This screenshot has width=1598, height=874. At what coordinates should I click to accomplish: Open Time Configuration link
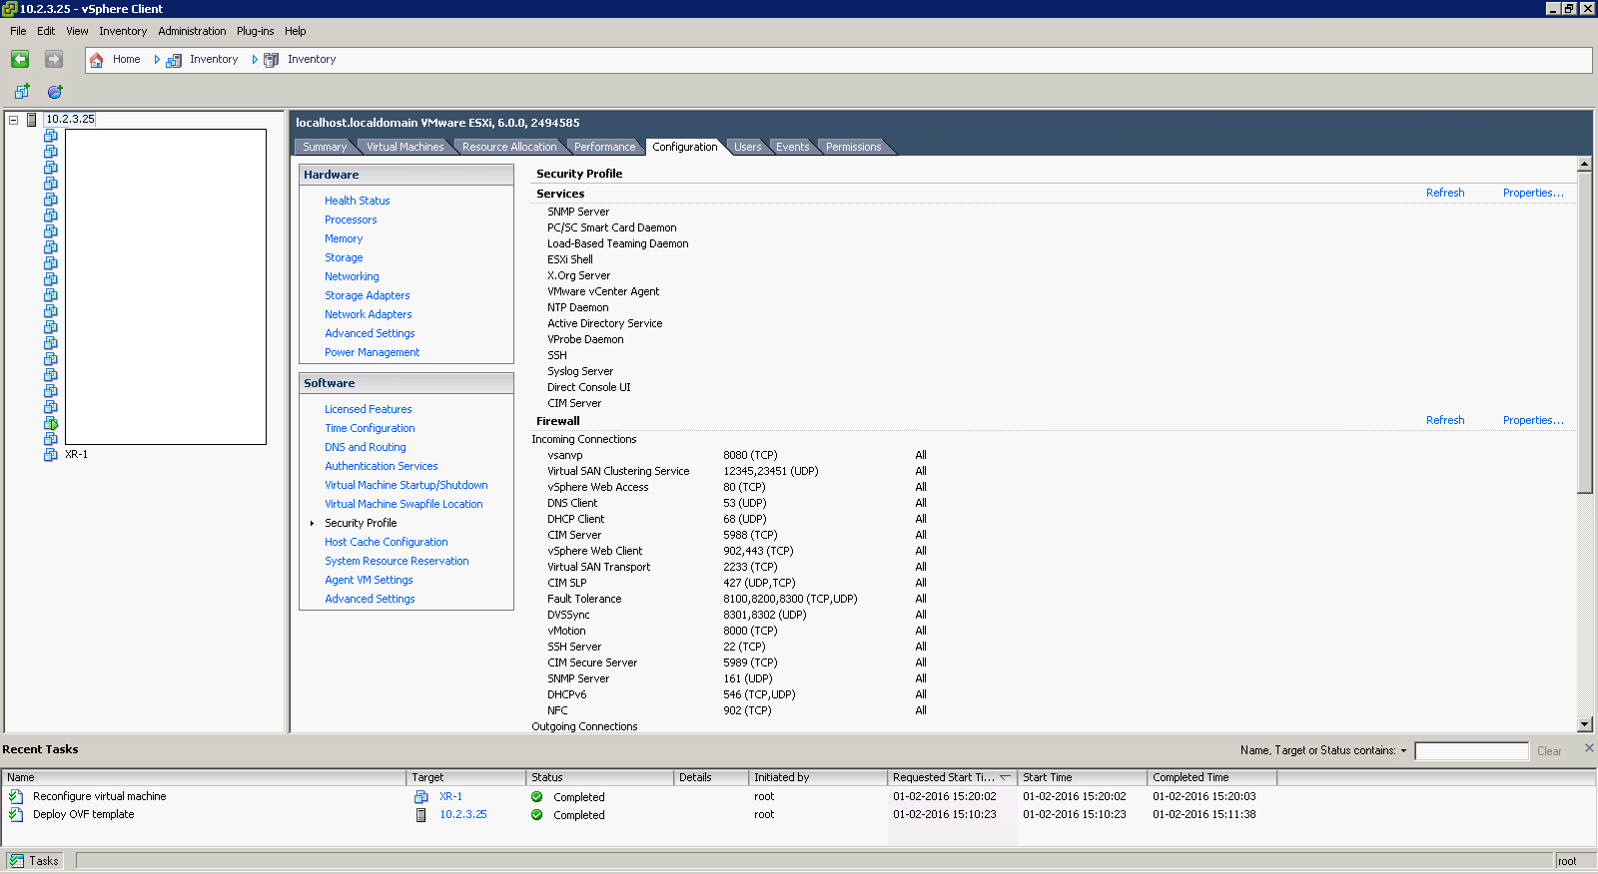370,429
